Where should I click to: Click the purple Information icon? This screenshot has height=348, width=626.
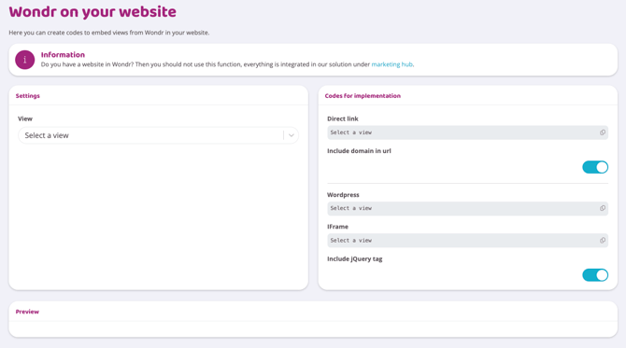point(24,60)
